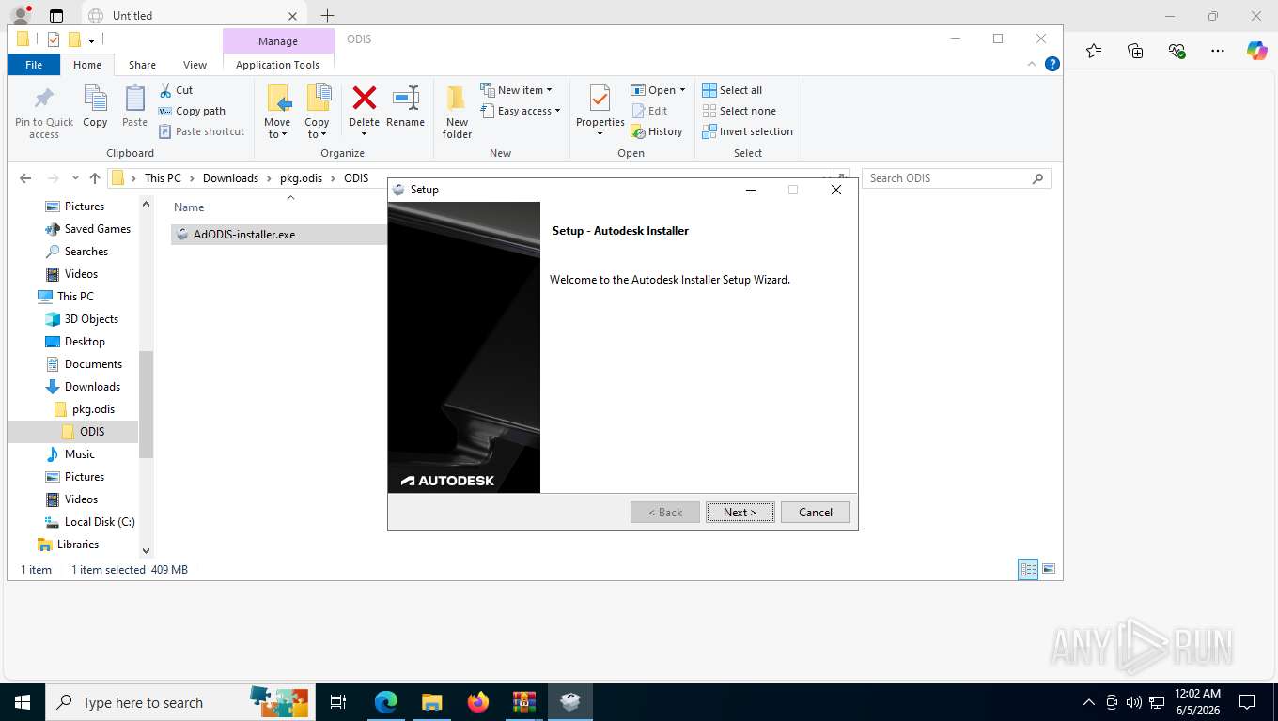Click the Name column header
Image resolution: width=1278 pixels, height=721 pixels.
click(x=189, y=207)
